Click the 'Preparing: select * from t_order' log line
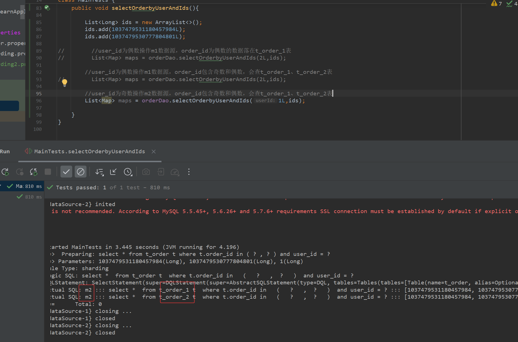Image resolution: width=518 pixels, height=342 pixels. [190, 254]
